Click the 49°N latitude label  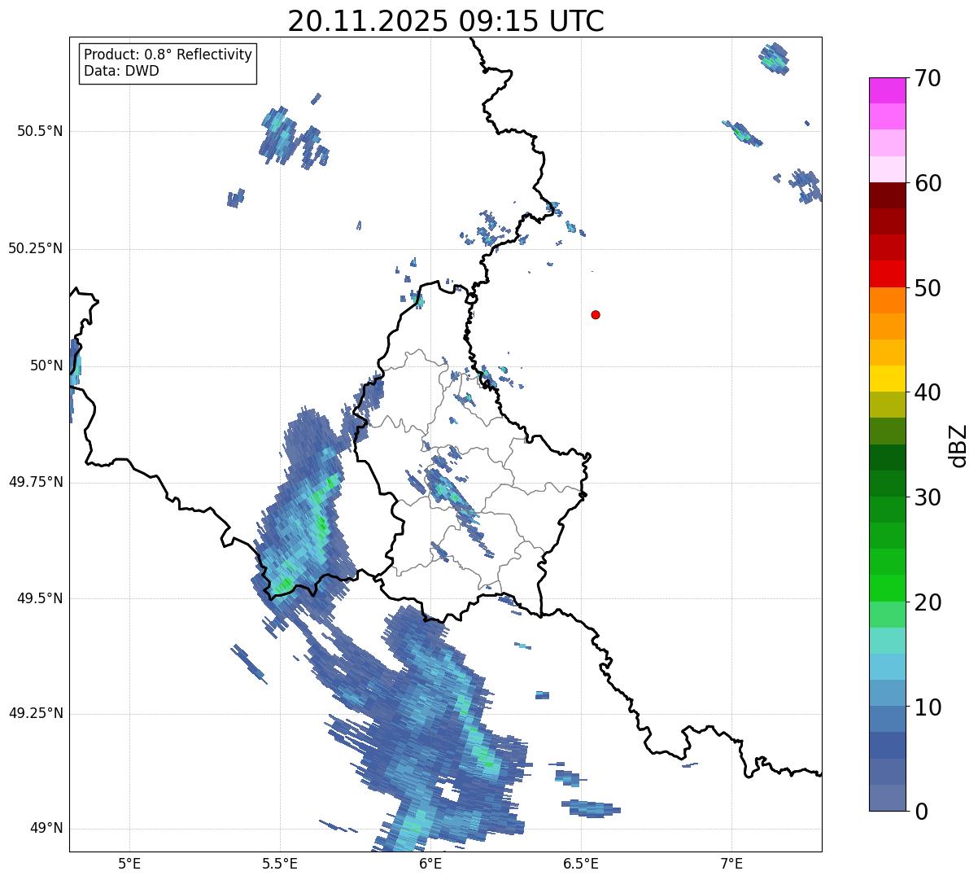pyautogui.click(x=46, y=828)
